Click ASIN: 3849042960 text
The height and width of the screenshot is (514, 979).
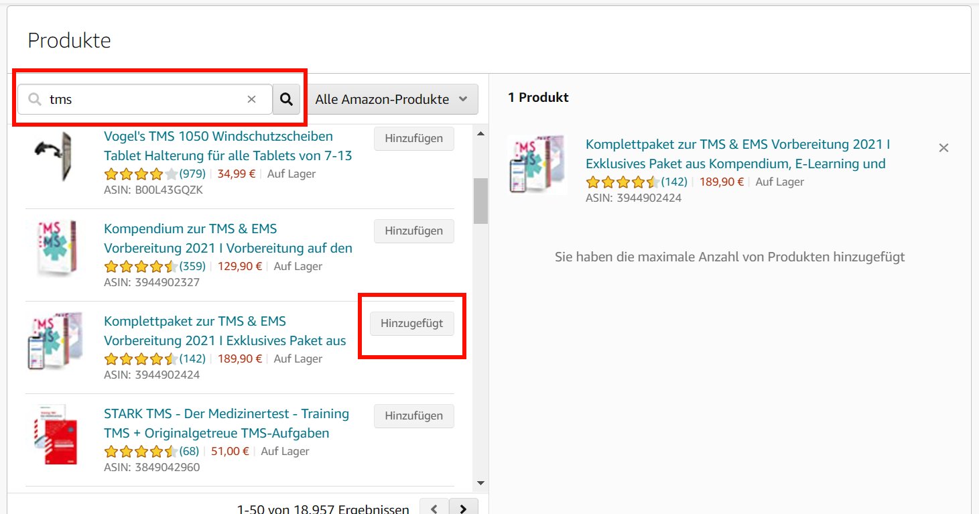[151, 468]
